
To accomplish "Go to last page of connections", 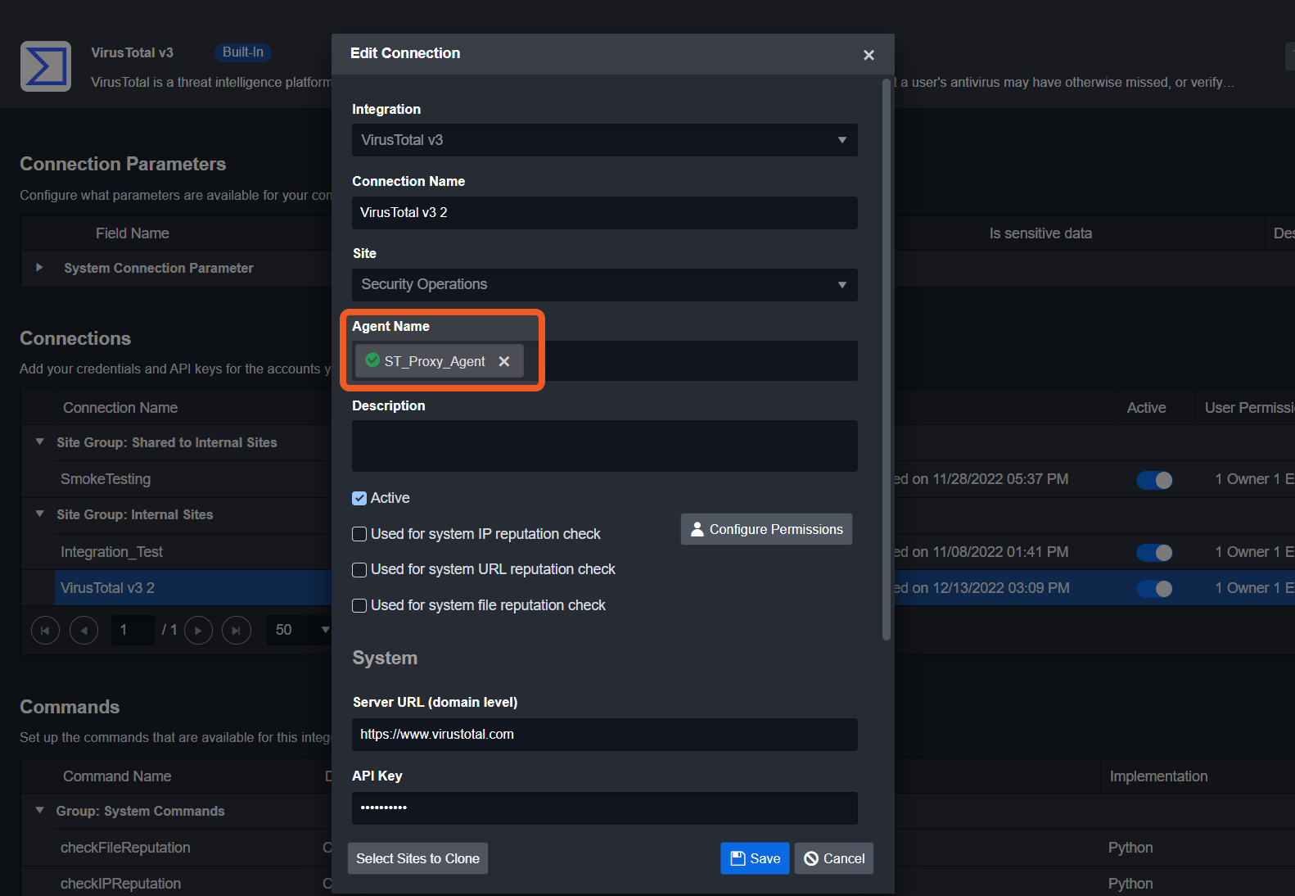I will point(237,630).
